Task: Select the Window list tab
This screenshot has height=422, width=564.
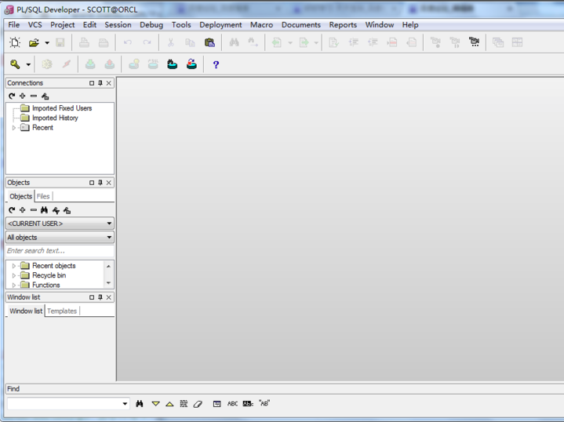Action: click(26, 311)
